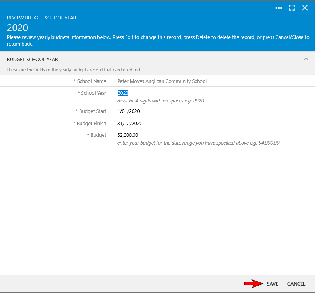Click the budget date range hint text
Viewport: 315px width, 293px height.
click(x=198, y=143)
